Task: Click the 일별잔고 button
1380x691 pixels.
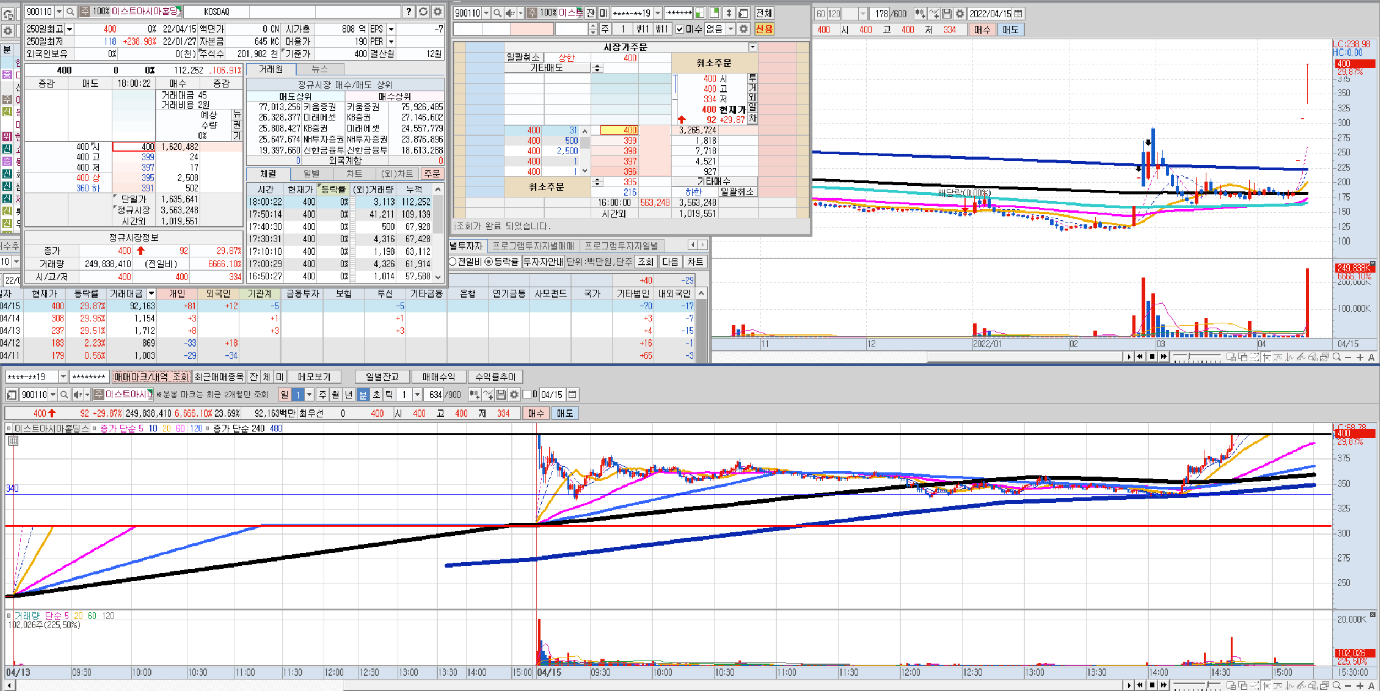Action: (382, 377)
